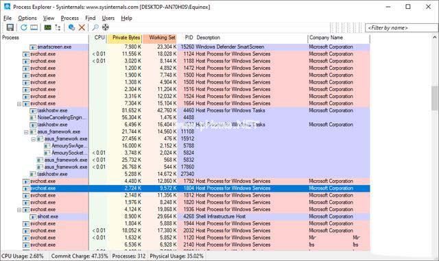
Task: Toggle the lower pane view icon
Action: click(34, 27)
